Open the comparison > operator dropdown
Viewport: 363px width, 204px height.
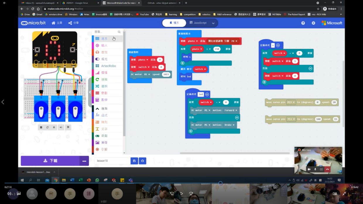point(208,49)
